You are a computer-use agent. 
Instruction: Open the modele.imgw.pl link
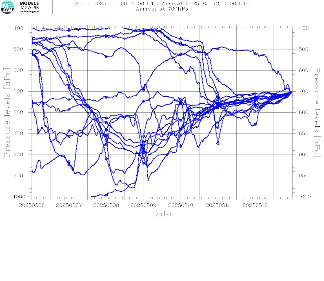[x=29, y=12]
